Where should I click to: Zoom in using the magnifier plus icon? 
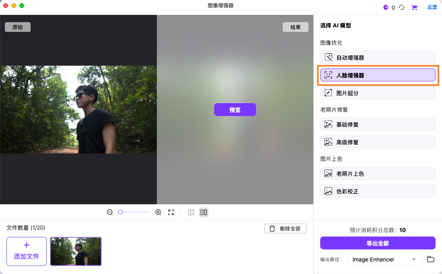[x=158, y=212]
